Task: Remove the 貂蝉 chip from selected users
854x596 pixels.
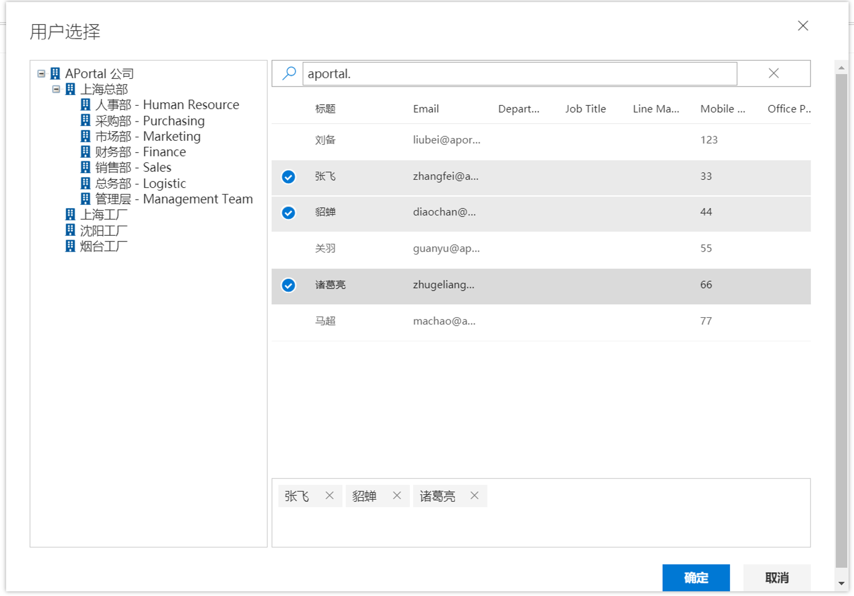Action: pos(396,495)
